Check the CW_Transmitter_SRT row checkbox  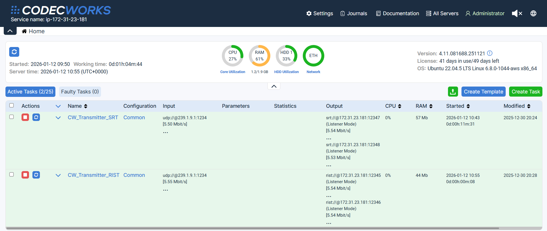pos(11,117)
